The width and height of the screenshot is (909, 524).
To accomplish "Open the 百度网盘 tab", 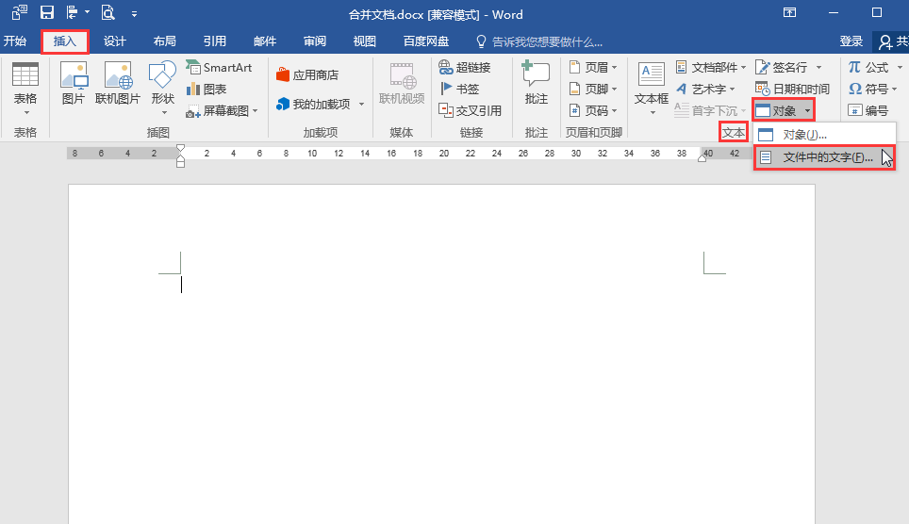I will pyautogui.click(x=426, y=41).
